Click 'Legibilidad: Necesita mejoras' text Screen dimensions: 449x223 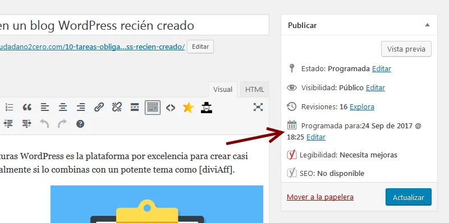pos(349,155)
